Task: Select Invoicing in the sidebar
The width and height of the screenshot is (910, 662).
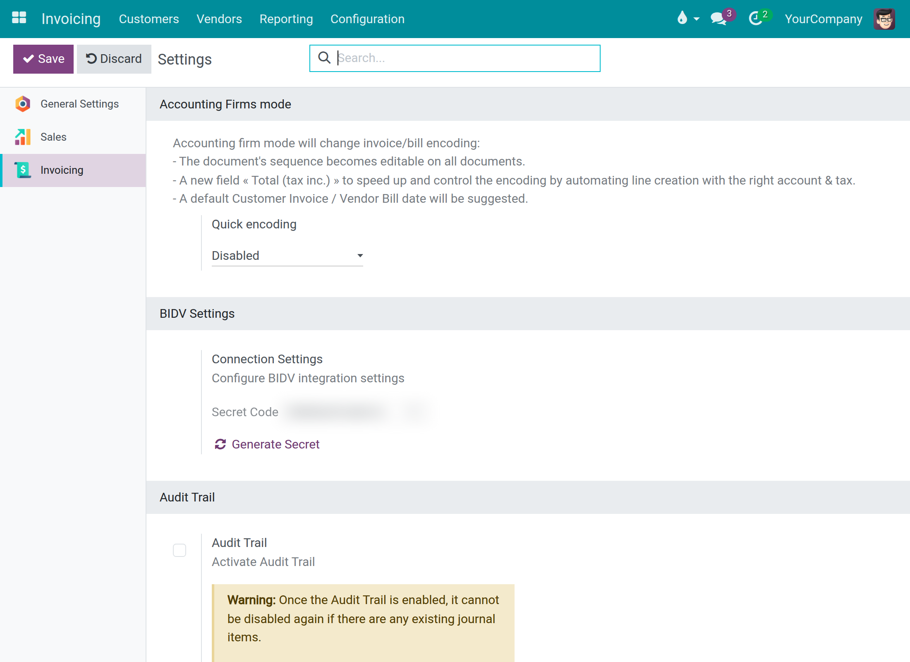Action: [x=73, y=170]
